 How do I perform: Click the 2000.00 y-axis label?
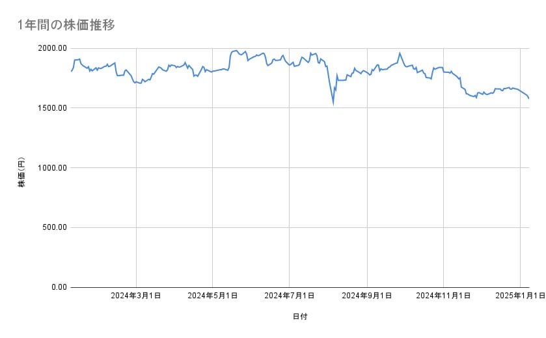click(52, 48)
